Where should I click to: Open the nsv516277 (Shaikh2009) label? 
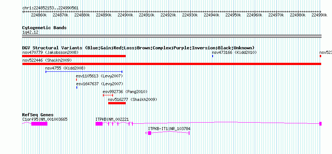click(x=132, y=99)
